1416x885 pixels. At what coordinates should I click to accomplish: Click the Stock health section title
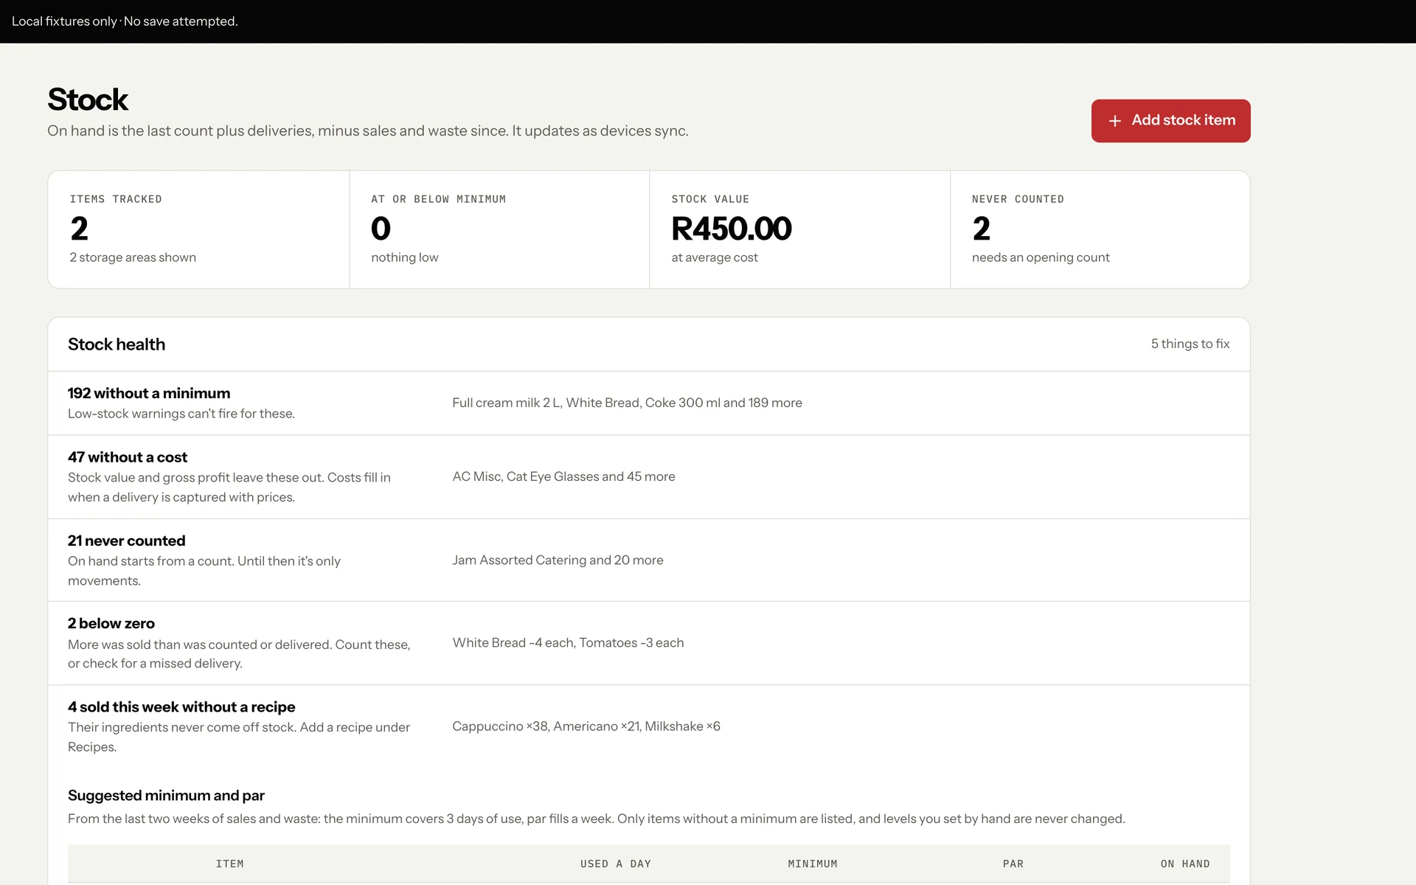tap(117, 344)
